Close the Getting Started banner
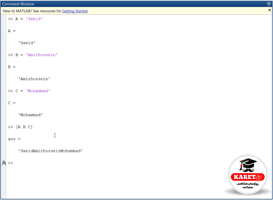Image resolution: width=273 pixels, height=200 pixels. pos(270,10)
